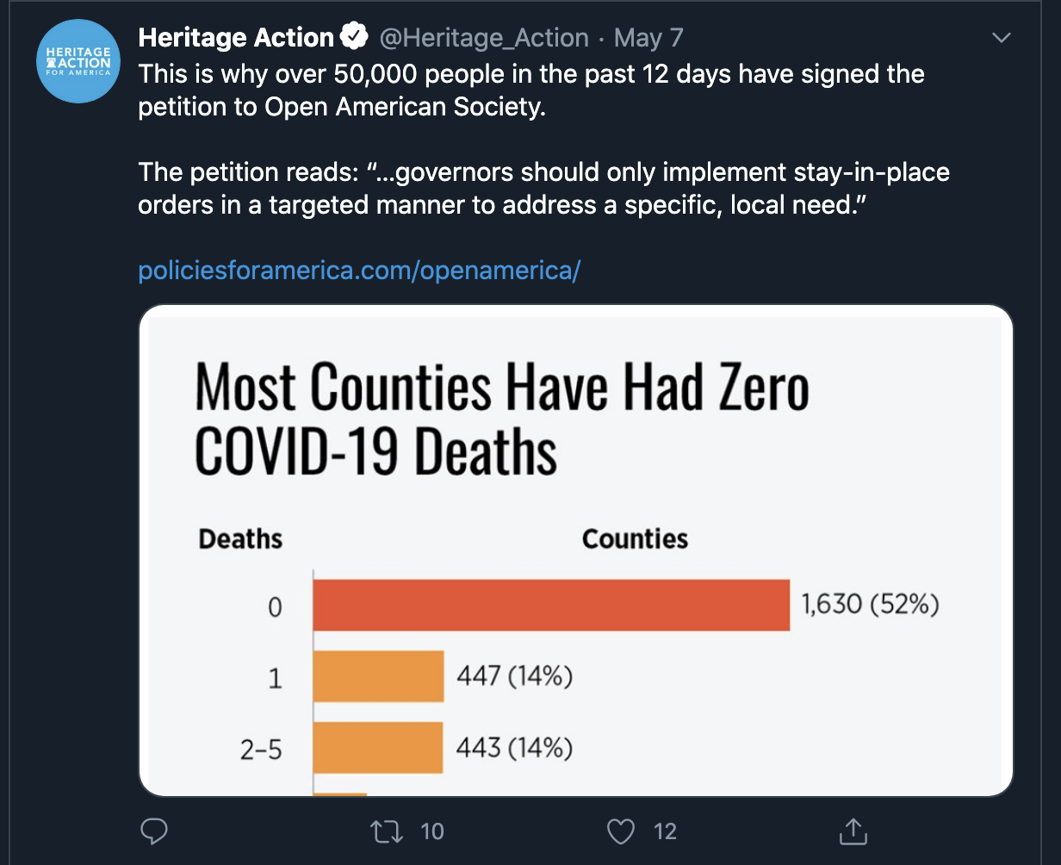Viewport: 1061px width, 865px height.
Task: Share the tweet via the upload arrow icon
Action: point(853,831)
